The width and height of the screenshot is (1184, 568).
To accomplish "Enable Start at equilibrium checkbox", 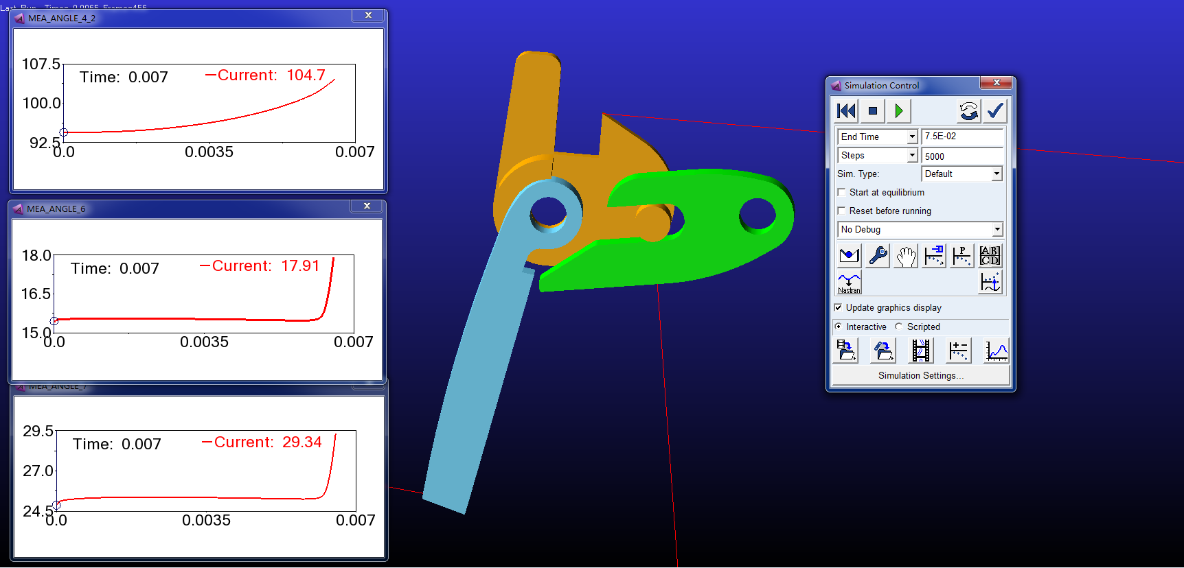I will [841, 193].
